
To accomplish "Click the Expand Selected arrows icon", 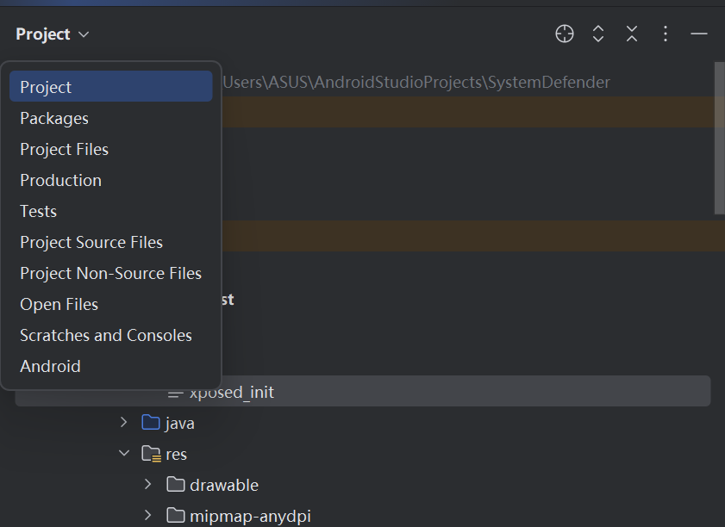I will click(598, 34).
